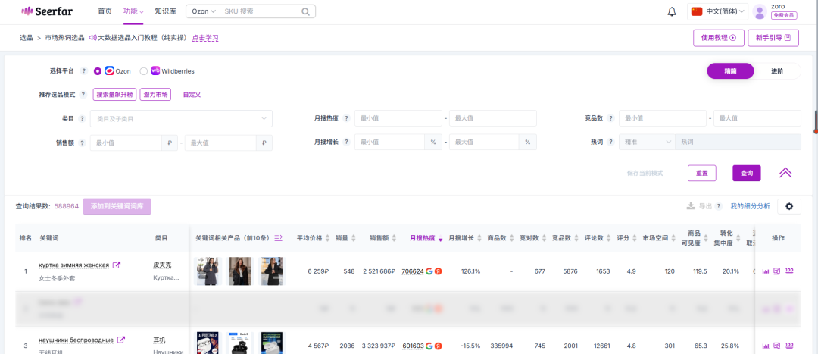
Task: Click Yandex icon in наушники беспроводные row
Action: pos(439,346)
